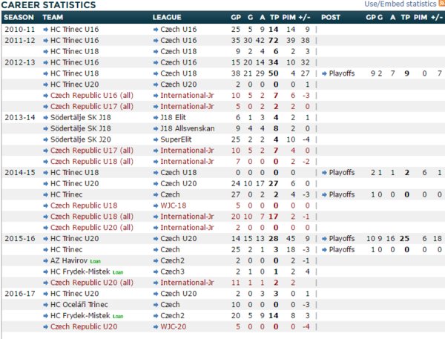
Task: Click arrow icon next to AZ Havirov
Action: point(46,260)
